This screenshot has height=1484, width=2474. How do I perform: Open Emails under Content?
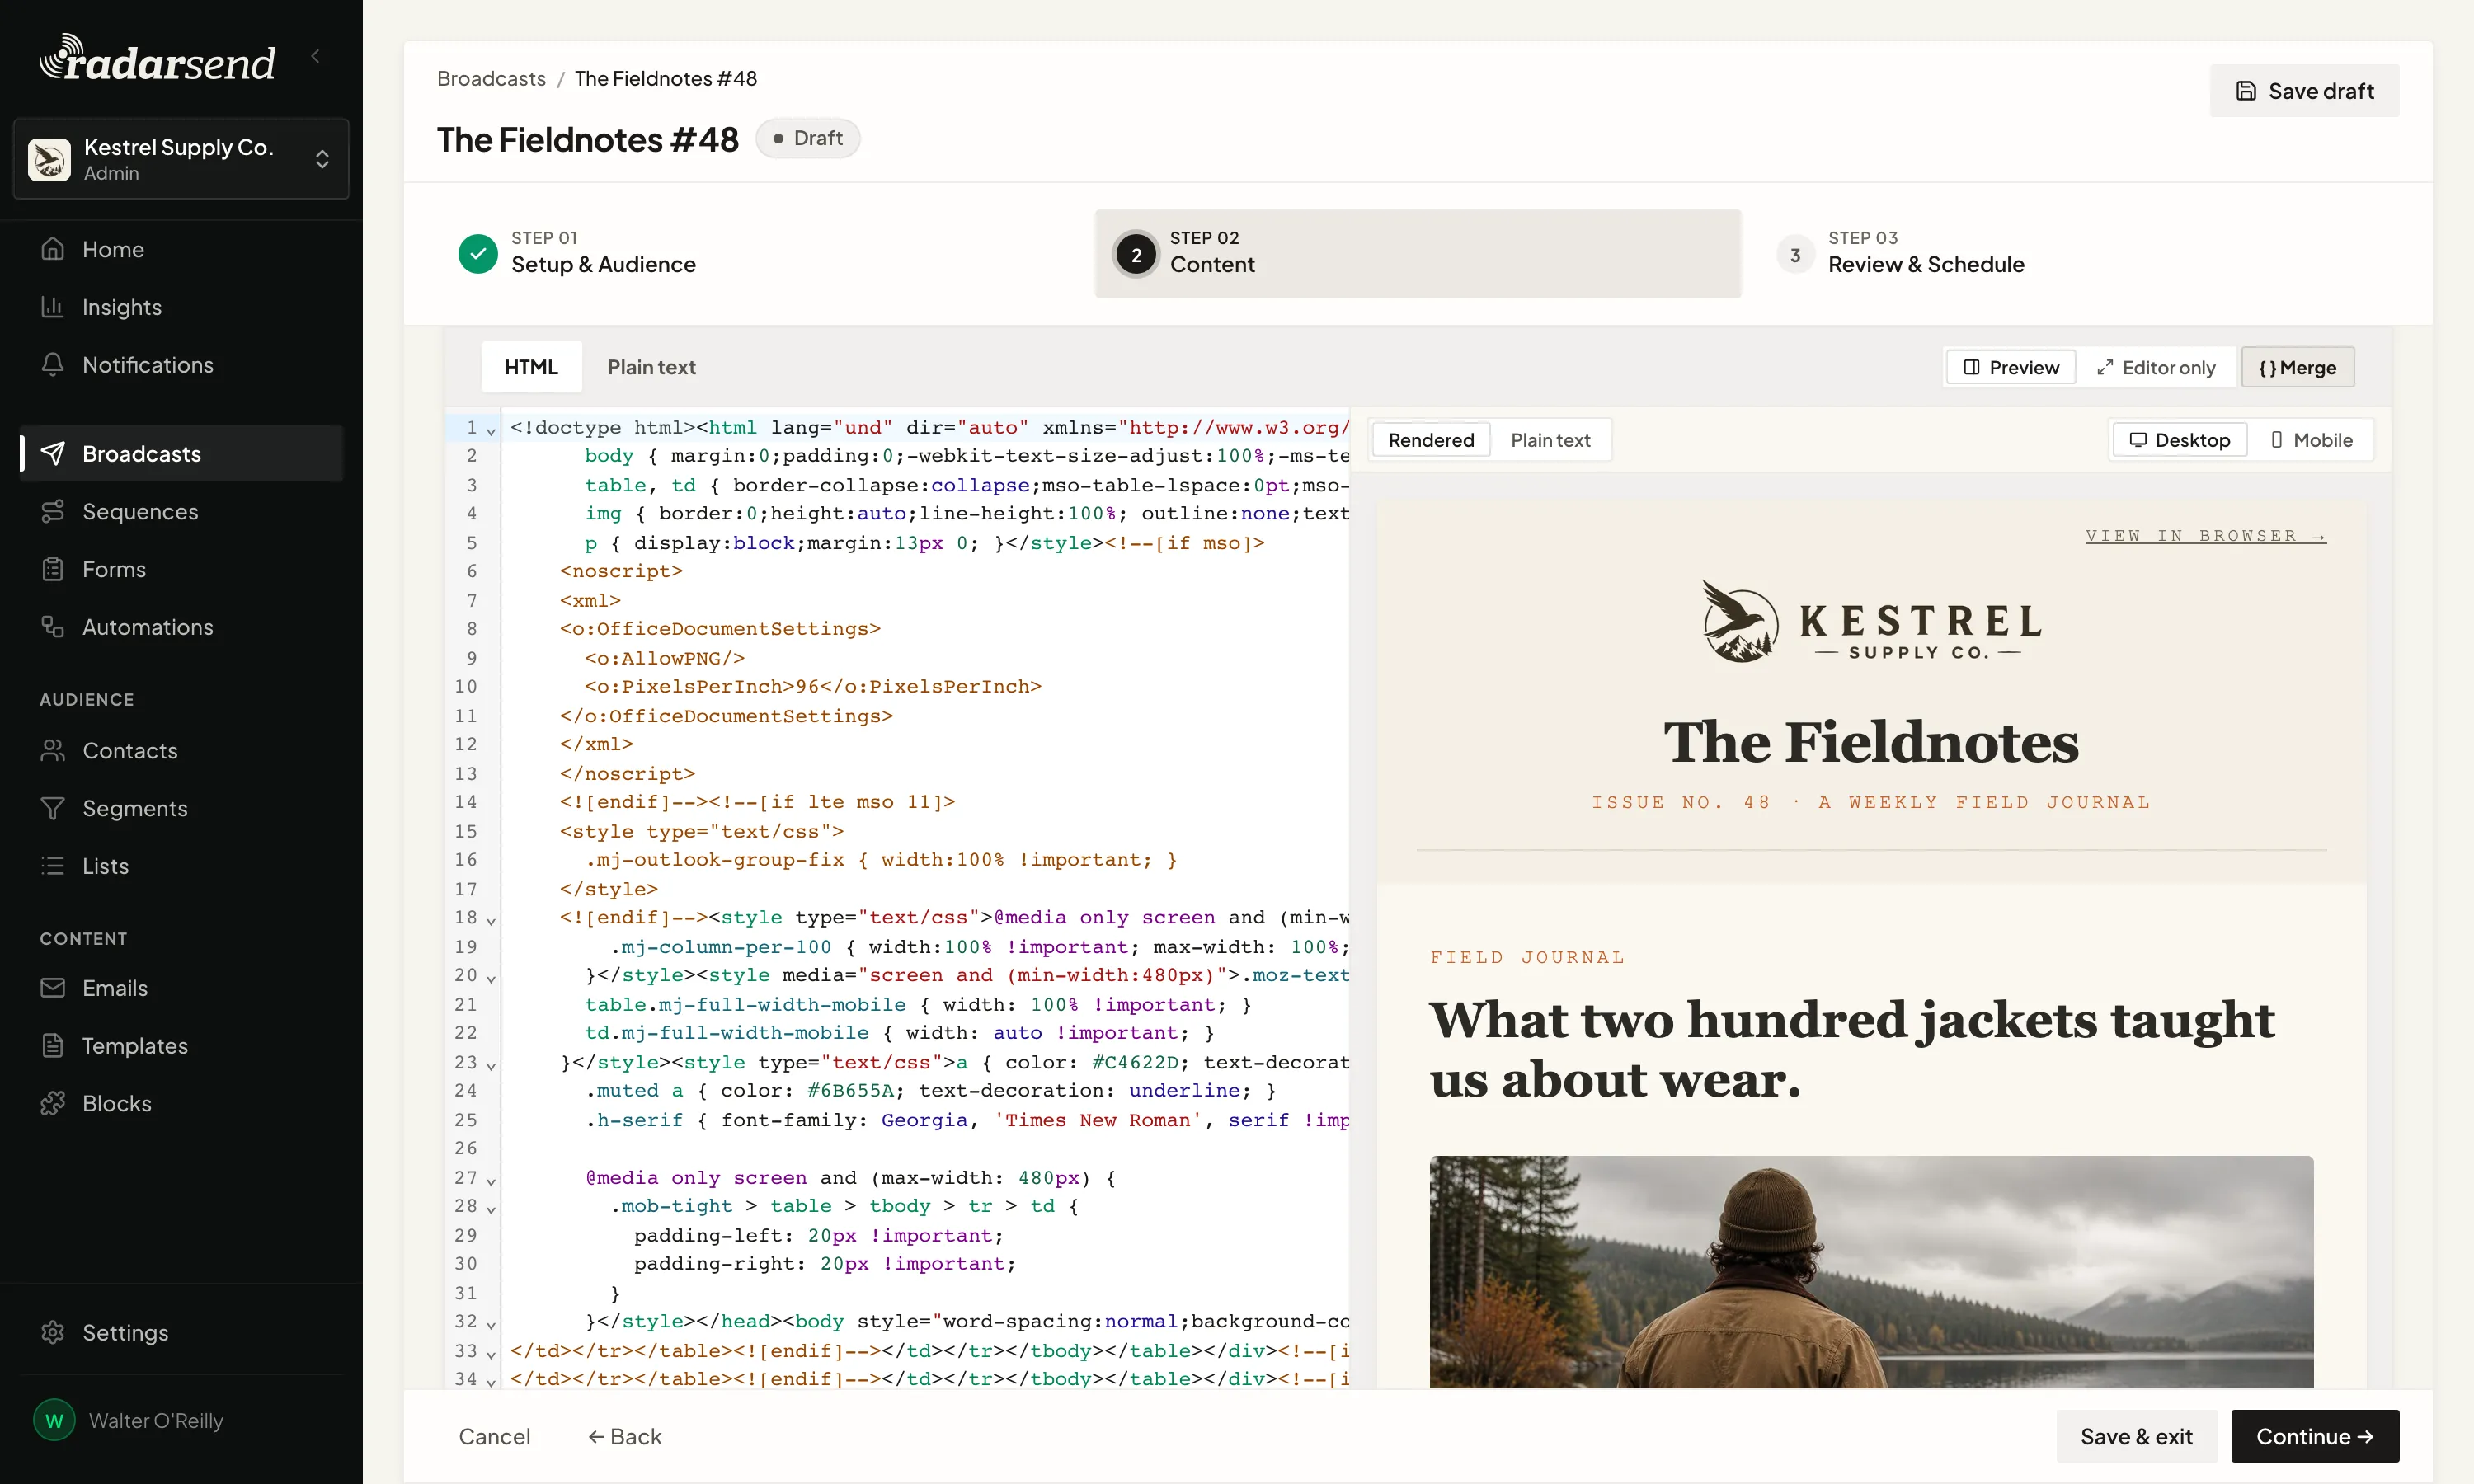(181, 988)
